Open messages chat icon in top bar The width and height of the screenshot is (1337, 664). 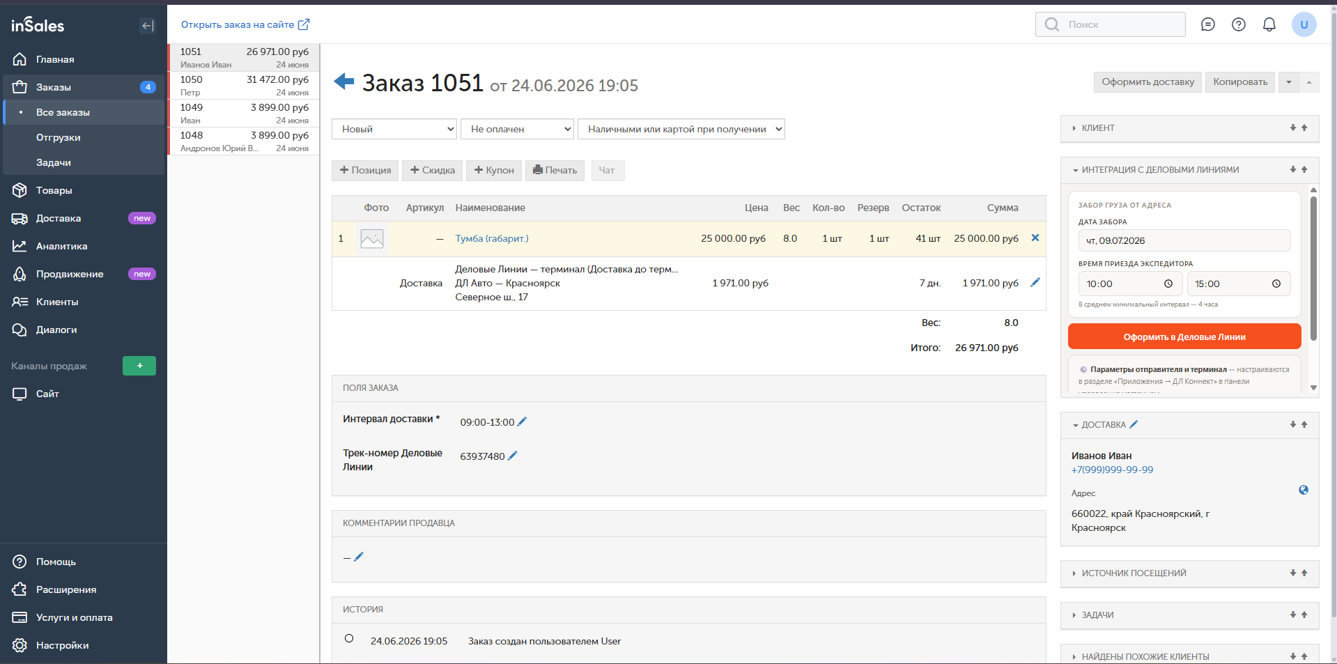[1208, 24]
